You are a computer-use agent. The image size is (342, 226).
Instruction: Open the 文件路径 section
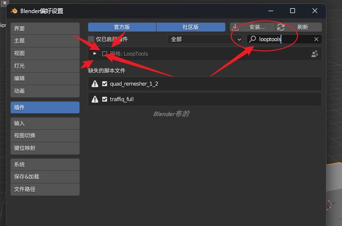(45, 189)
